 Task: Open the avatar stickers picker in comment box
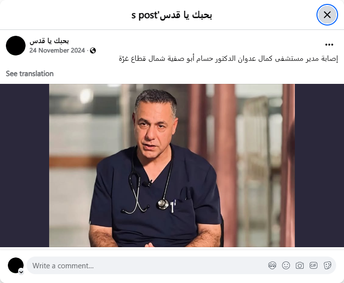[x=272, y=265]
